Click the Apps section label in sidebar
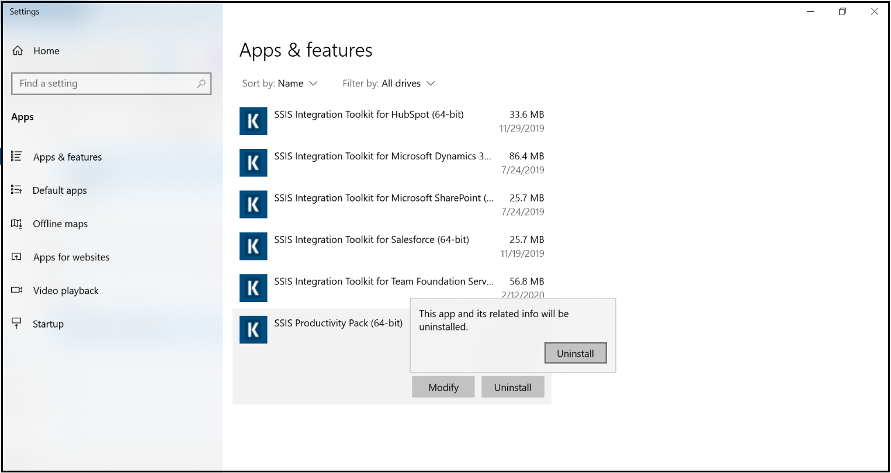The width and height of the screenshot is (891, 473). (x=23, y=117)
